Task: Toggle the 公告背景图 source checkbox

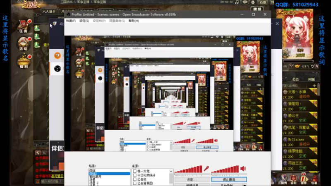Action: pos(135,183)
